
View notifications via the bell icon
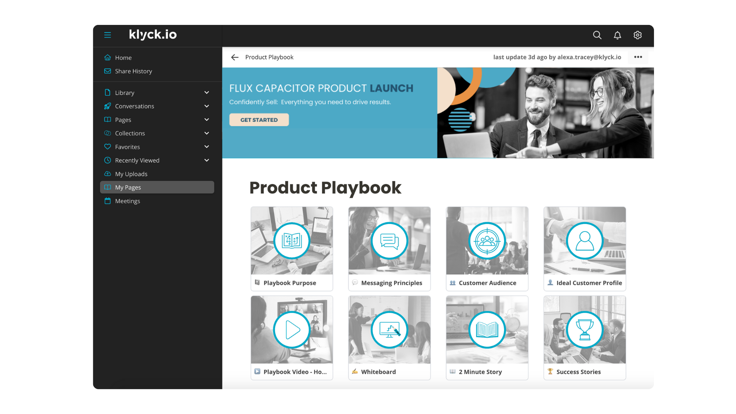coord(617,35)
